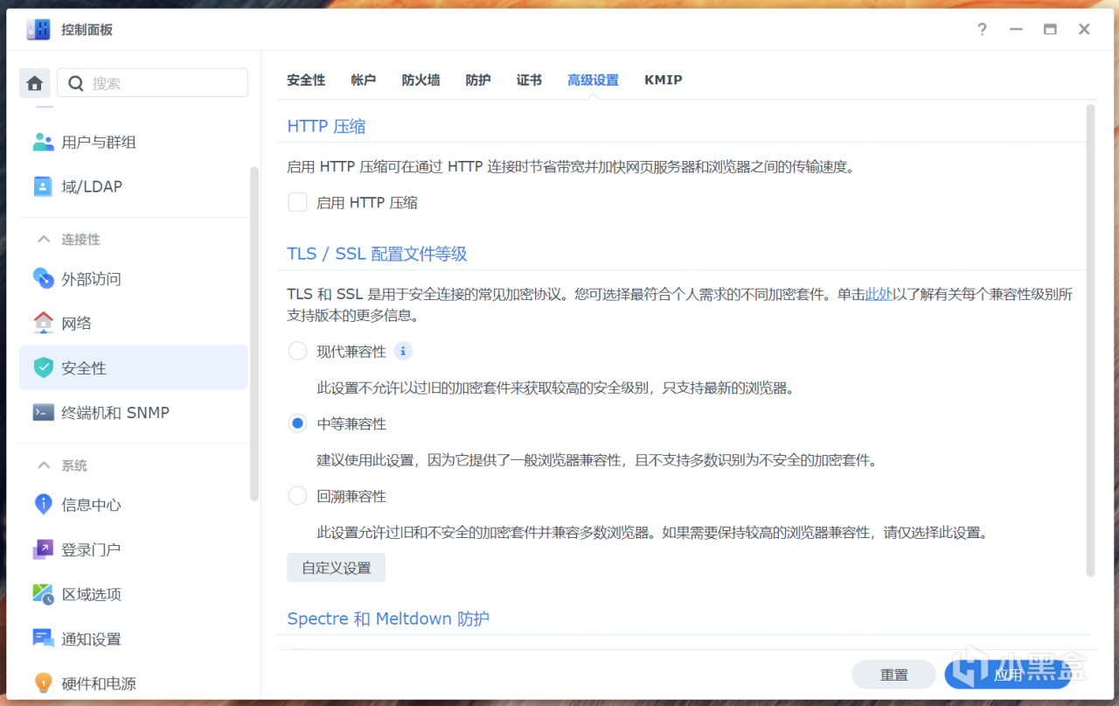1119x706 pixels.
Task: Click the main panel vertical scrollbar
Action: pyautogui.click(x=1090, y=340)
